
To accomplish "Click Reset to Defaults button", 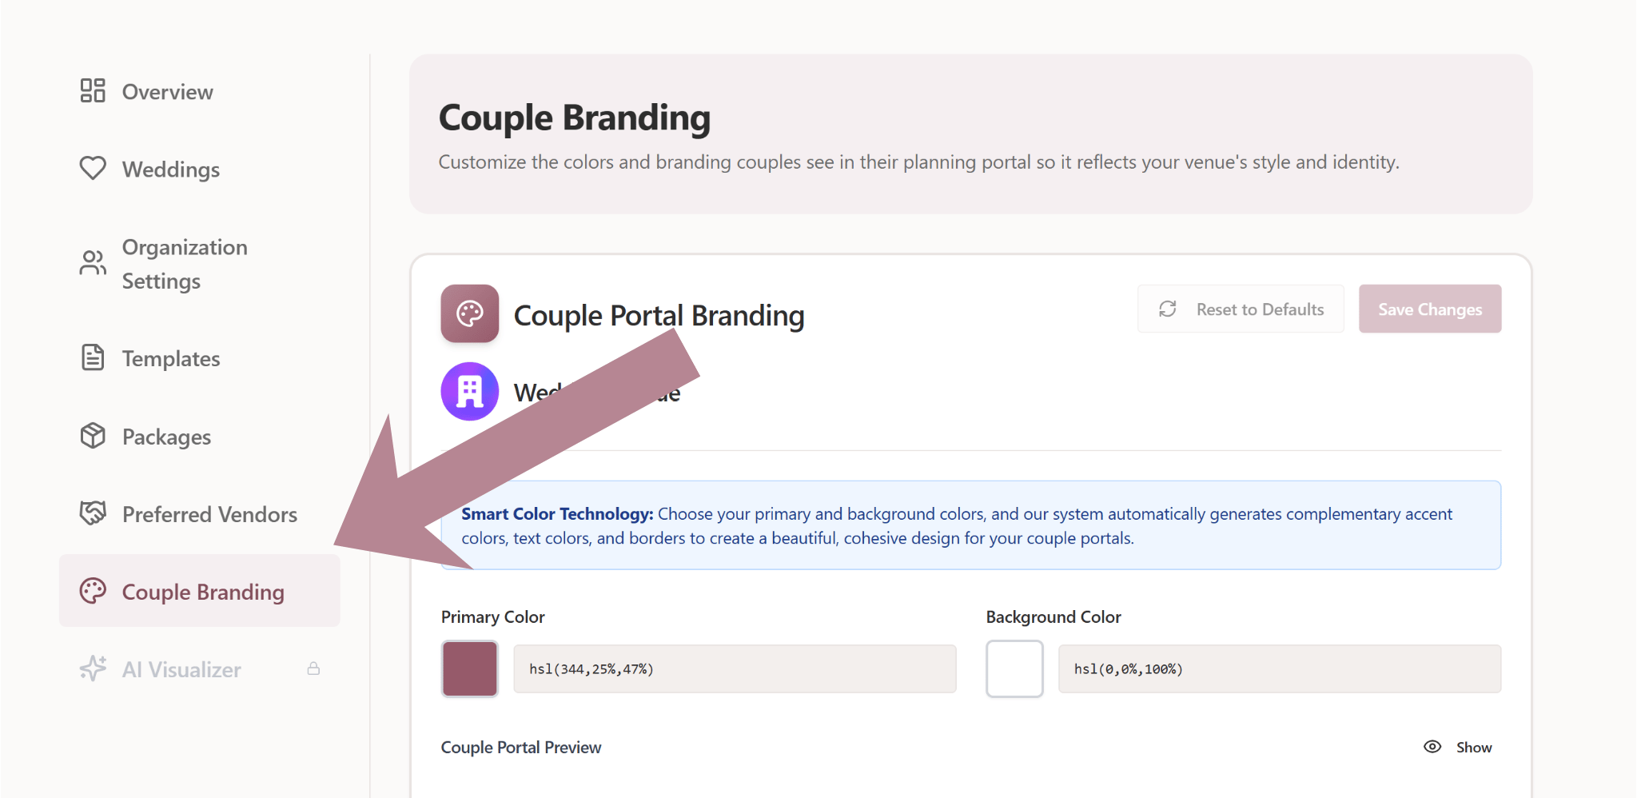I will coord(1241,309).
